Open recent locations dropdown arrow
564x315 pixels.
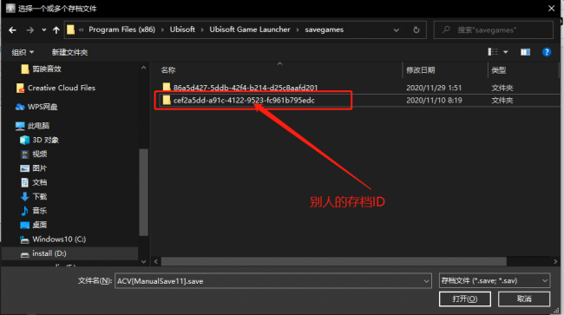44,30
